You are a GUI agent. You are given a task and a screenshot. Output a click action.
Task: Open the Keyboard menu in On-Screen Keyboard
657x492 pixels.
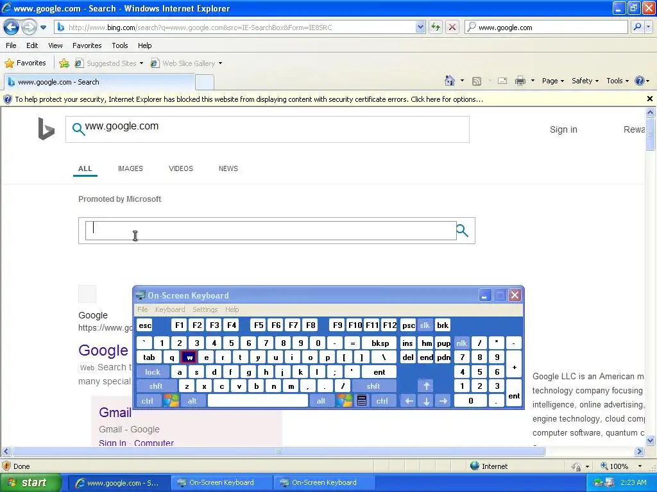point(169,309)
